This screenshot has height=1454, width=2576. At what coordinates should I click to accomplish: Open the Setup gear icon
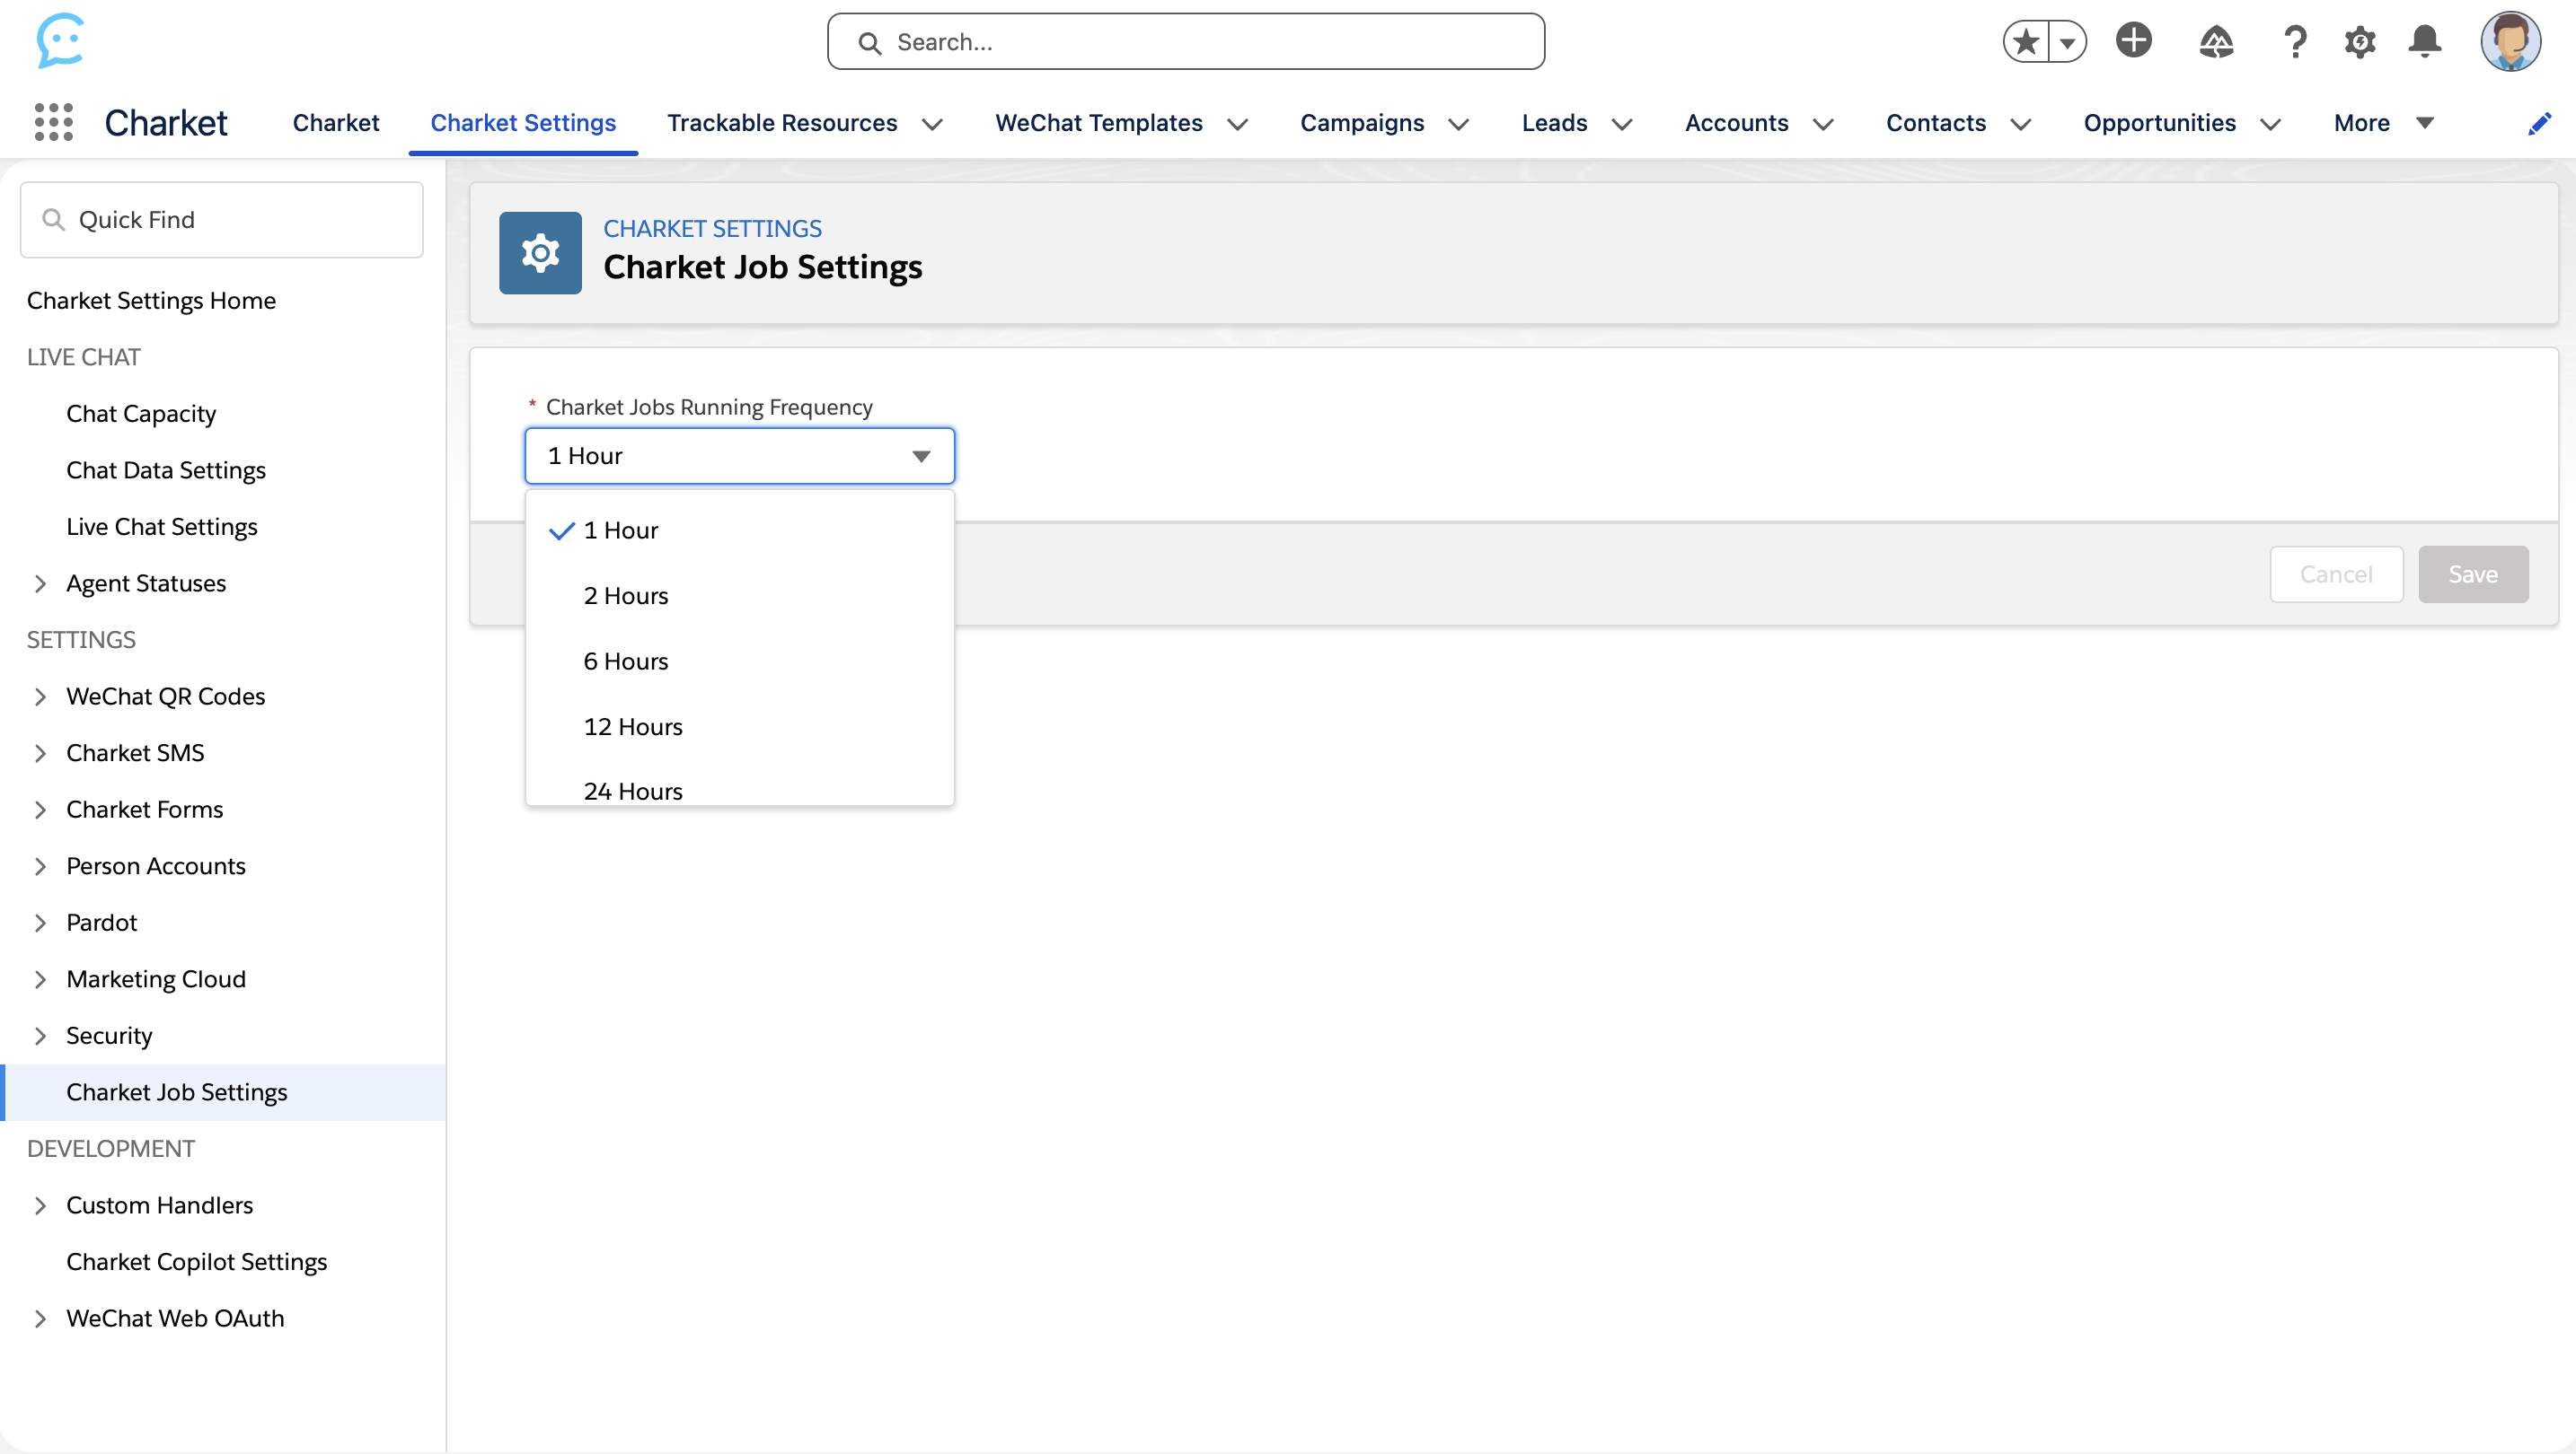pyautogui.click(x=2360, y=41)
